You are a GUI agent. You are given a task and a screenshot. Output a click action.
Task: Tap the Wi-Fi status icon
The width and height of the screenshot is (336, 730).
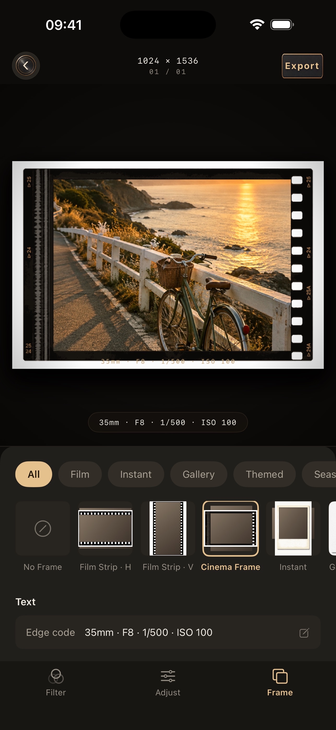[257, 25]
